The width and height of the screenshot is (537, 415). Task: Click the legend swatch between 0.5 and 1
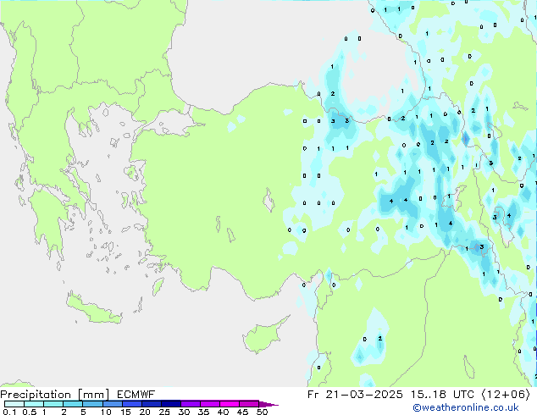point(34,404)
